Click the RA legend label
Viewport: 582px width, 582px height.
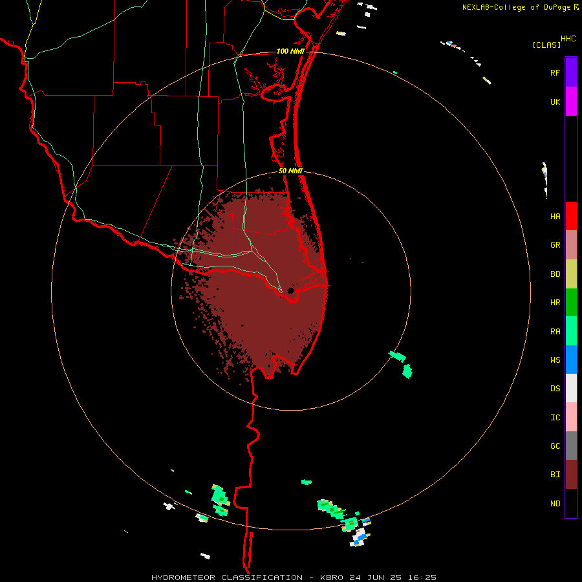point(555,332)
